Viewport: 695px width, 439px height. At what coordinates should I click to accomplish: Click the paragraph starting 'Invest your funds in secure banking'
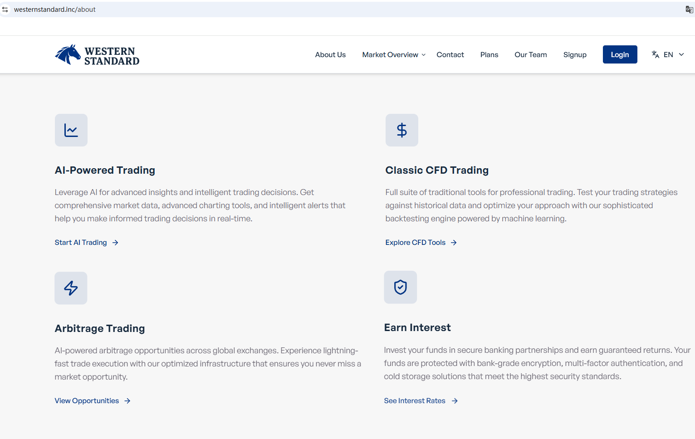pos(537,363)
